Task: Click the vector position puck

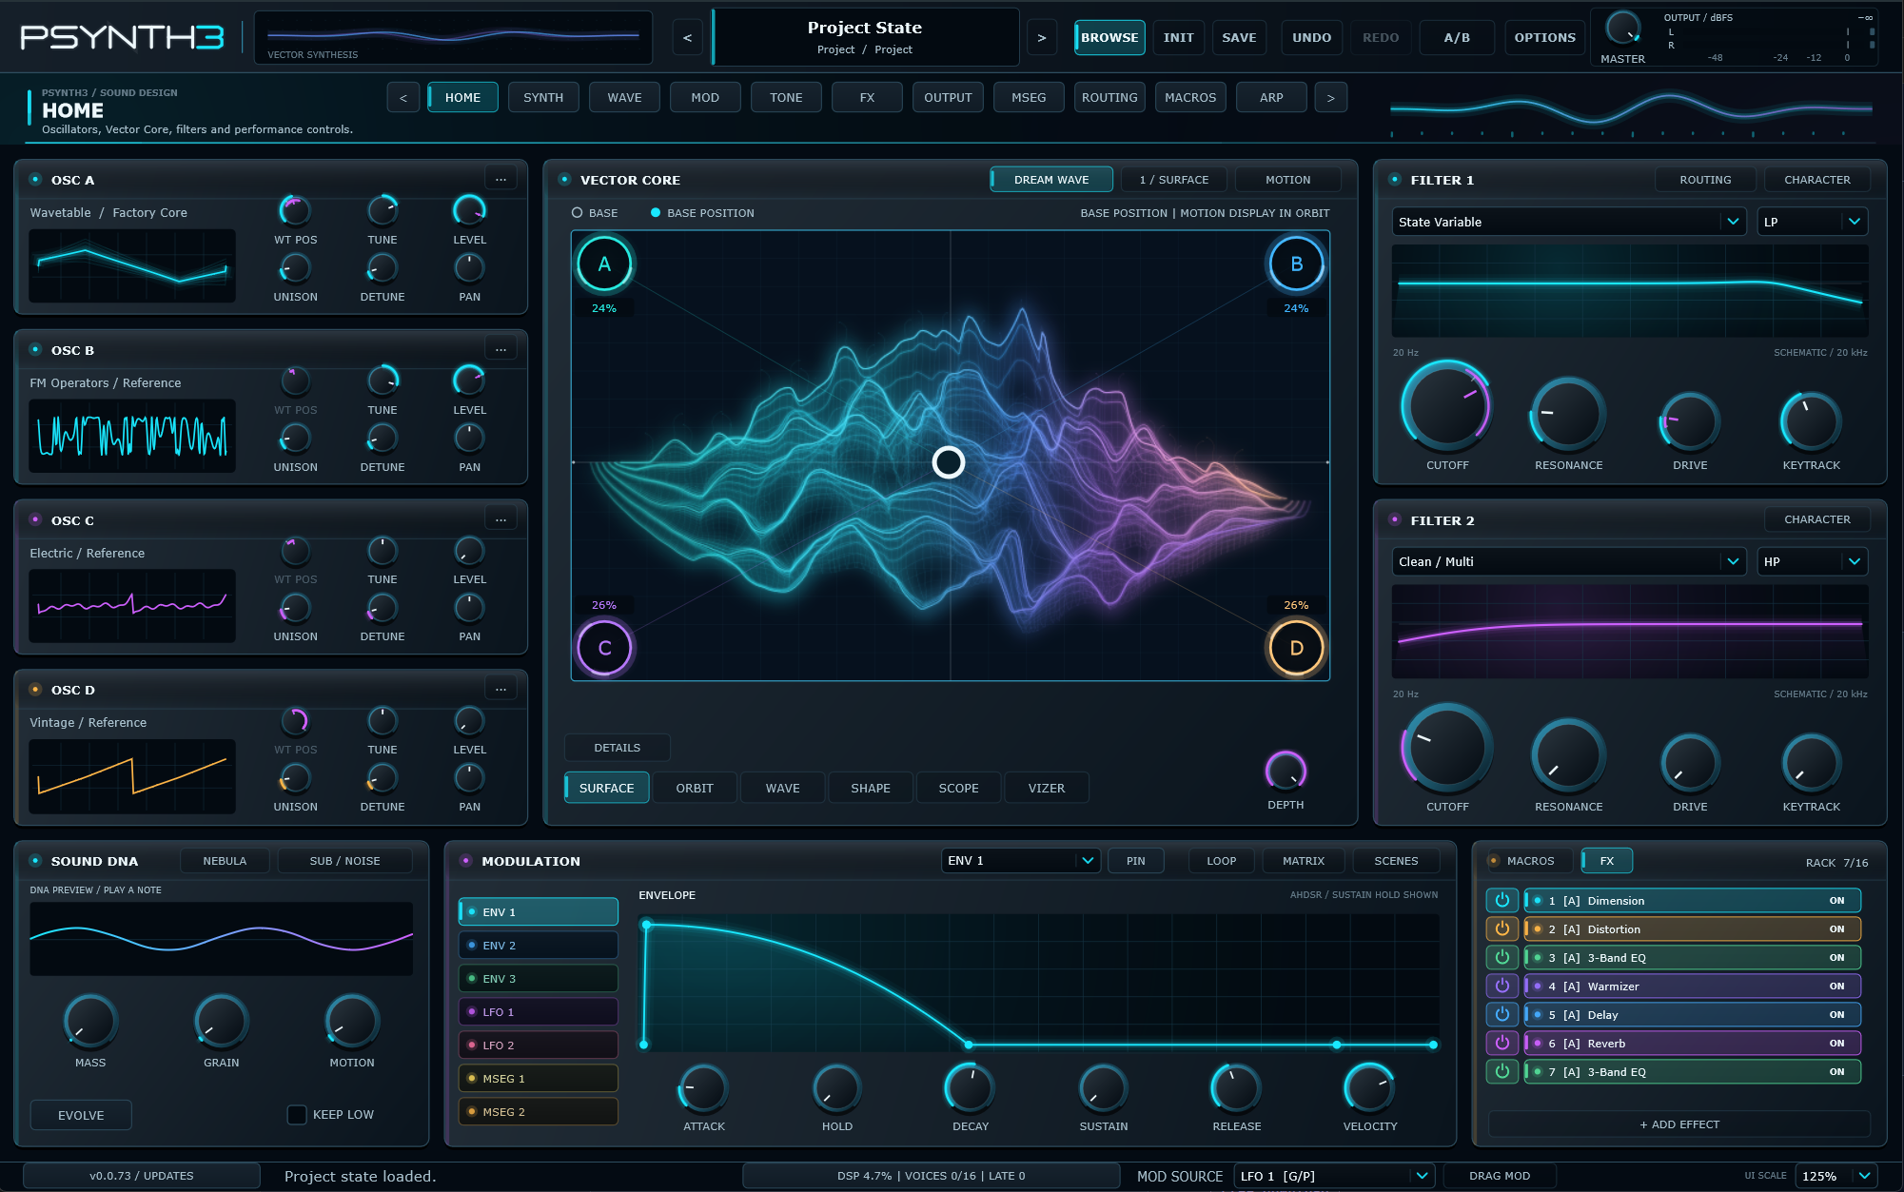Action: [948, 462]
